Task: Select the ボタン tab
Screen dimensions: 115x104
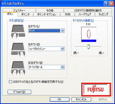Action: tap(10, 14)
